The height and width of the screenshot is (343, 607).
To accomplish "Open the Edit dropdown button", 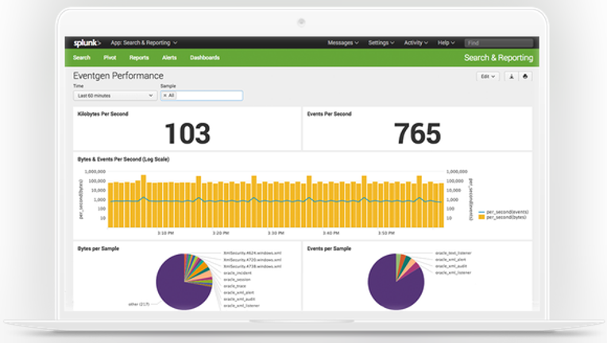I will click(487, 76).
